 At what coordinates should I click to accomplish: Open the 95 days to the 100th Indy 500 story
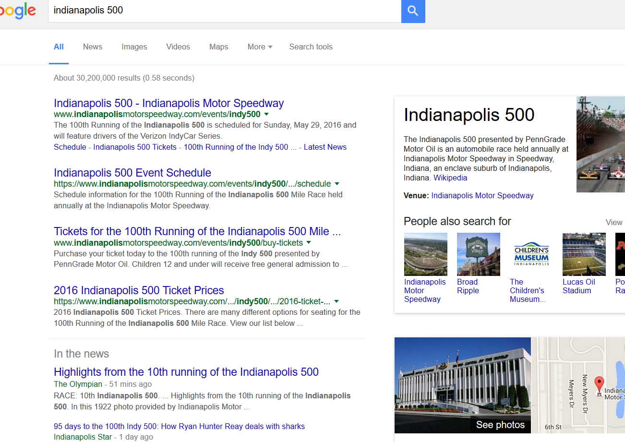coord(179,426)
